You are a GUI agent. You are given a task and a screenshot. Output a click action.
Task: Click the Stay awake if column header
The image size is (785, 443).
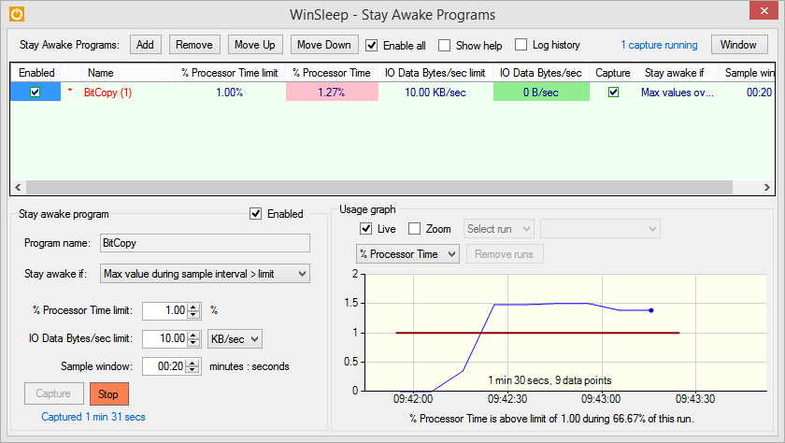click(678, 73)
